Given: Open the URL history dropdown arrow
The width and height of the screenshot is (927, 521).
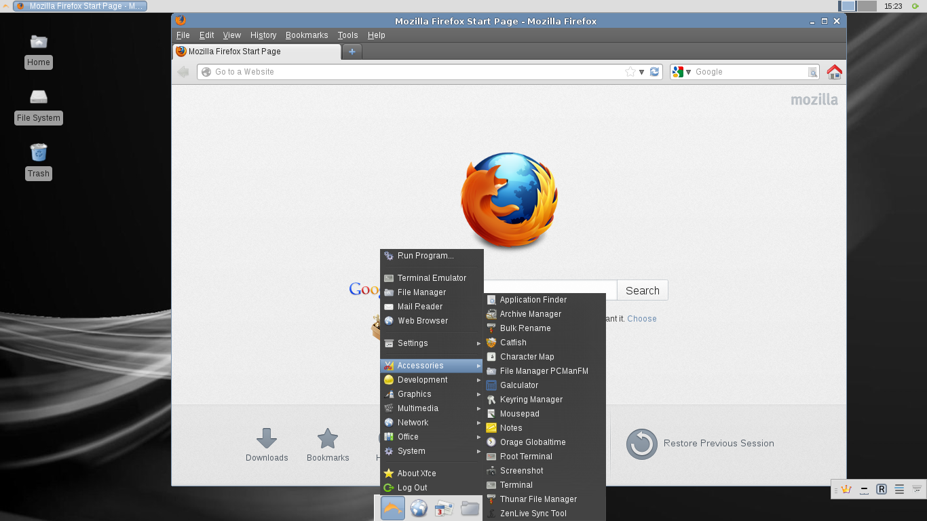Looking at the screenshot, I should point(642,72).
